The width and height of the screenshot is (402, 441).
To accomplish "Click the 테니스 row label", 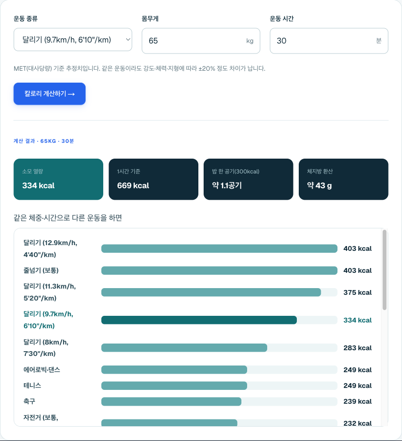I will 33,385.
